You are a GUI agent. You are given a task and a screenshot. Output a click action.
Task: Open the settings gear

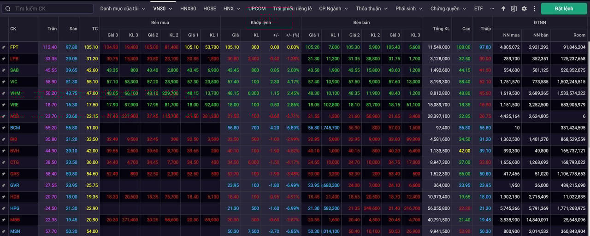point(524,9)
